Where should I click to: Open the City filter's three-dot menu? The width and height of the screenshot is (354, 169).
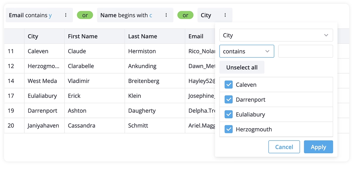225,15
